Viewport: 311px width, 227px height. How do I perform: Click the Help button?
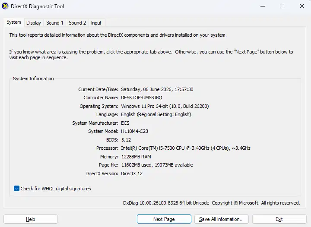coord(31,219)
